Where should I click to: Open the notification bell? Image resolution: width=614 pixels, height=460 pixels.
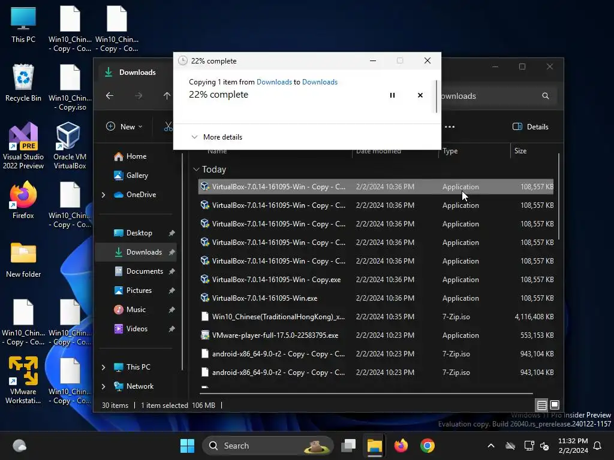tap(597, 446)
